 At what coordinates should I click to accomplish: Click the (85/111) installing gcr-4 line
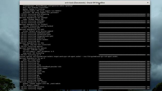[x=30, y=55]
